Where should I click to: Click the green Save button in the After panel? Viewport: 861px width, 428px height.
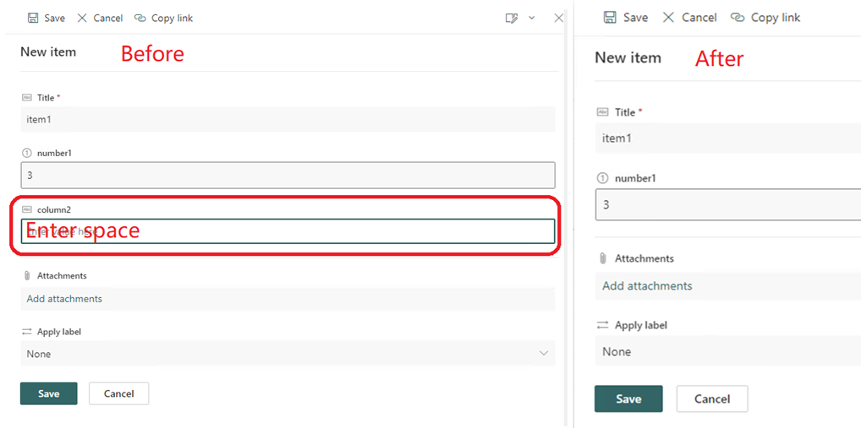(x=628, y=399)
